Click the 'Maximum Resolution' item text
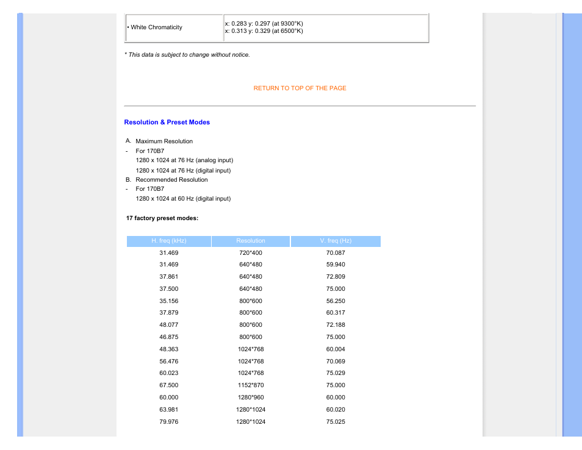The height and width of the screenshot is (450, 582). [164, 141]
